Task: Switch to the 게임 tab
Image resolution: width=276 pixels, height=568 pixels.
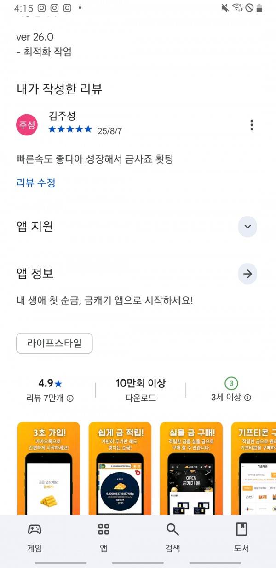Action: (x=34, y=537)
